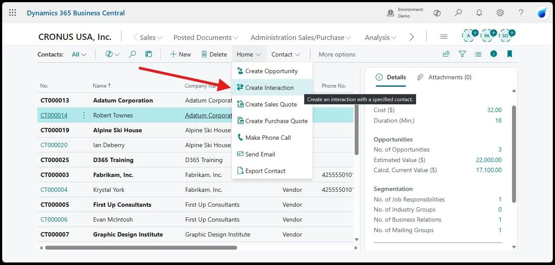The height and width of the screenshot is (265, 555).
Task: Select the A role badge
Action: [x=470, y=35]
